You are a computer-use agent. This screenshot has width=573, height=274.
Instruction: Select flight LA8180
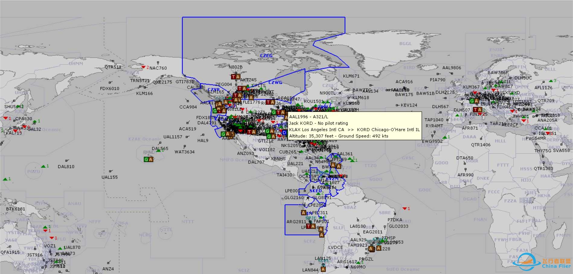click(357, 226)
